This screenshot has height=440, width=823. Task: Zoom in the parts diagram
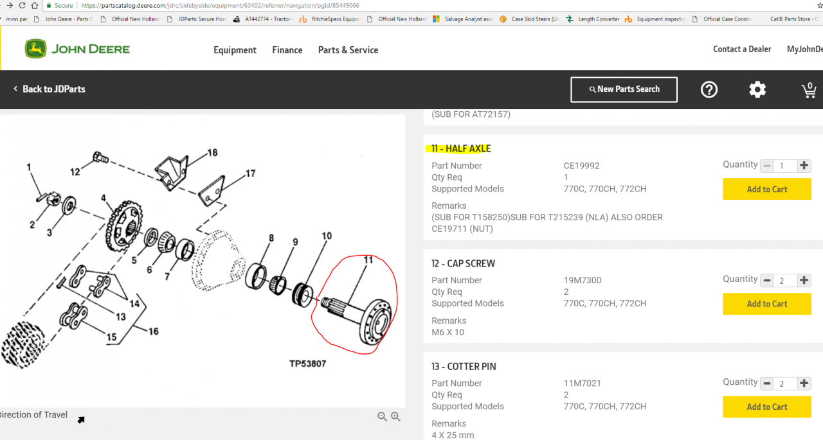point(395,417)
